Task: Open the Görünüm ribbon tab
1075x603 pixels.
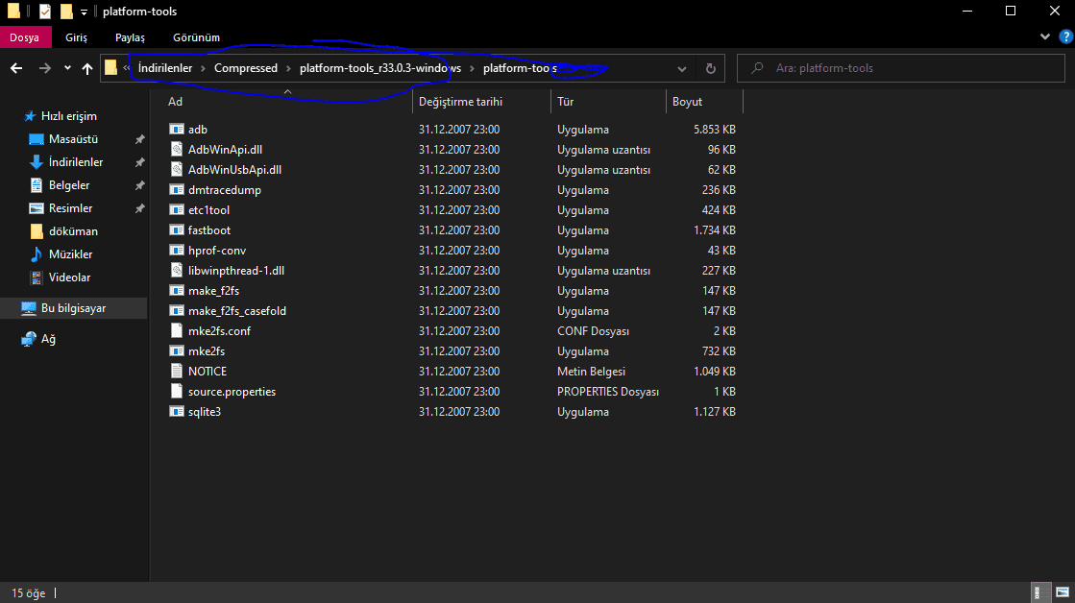Action: coord(196,37)
